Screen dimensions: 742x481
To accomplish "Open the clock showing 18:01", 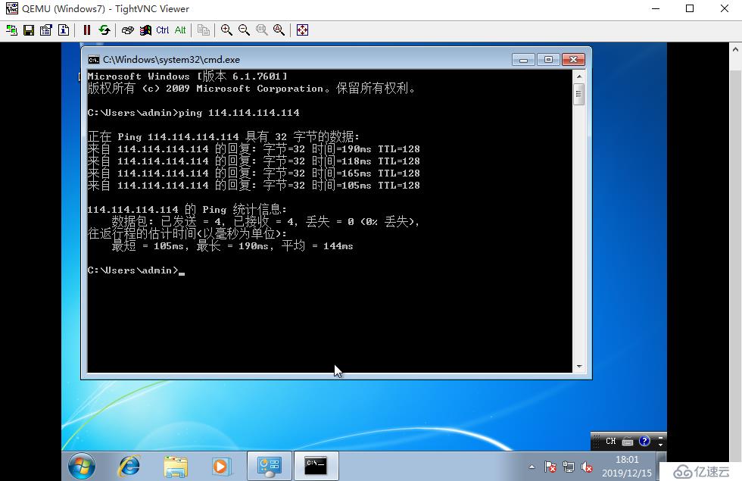I will [x=627, y=466].
